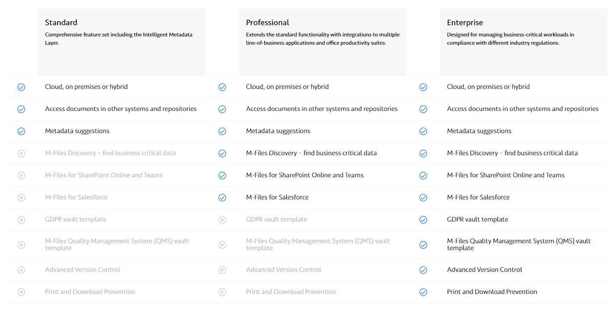Click "Cloud, on premises or hybrid" in Standard column

pos(86,87)
